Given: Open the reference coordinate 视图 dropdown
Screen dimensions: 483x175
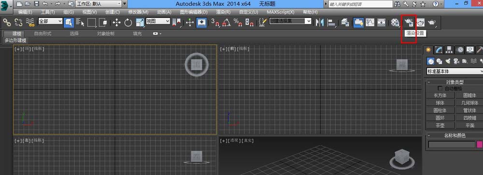Looking at the screenshot, I should pyautogui.click(x=158, y=21).
